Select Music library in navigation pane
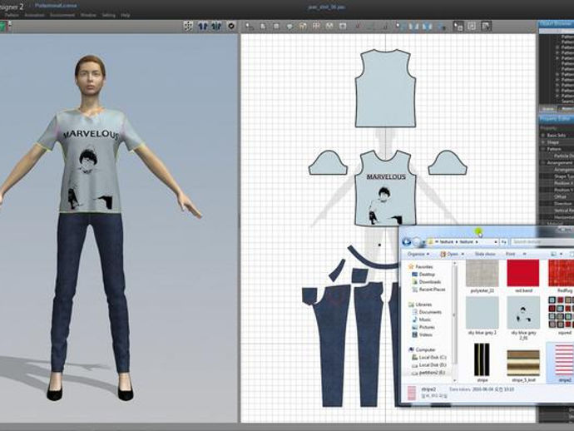 coord(421,320)
